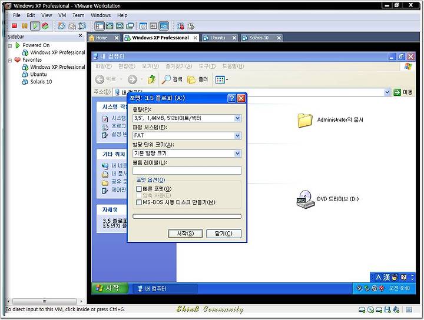Click the 내 컴퓨터 taskbar button
The image size is (424, 320).
pyautogui.click(x=165, y=289)
